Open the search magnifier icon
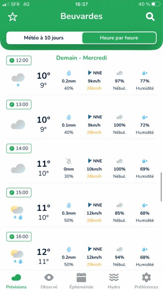163x290 pixels. 150,17
